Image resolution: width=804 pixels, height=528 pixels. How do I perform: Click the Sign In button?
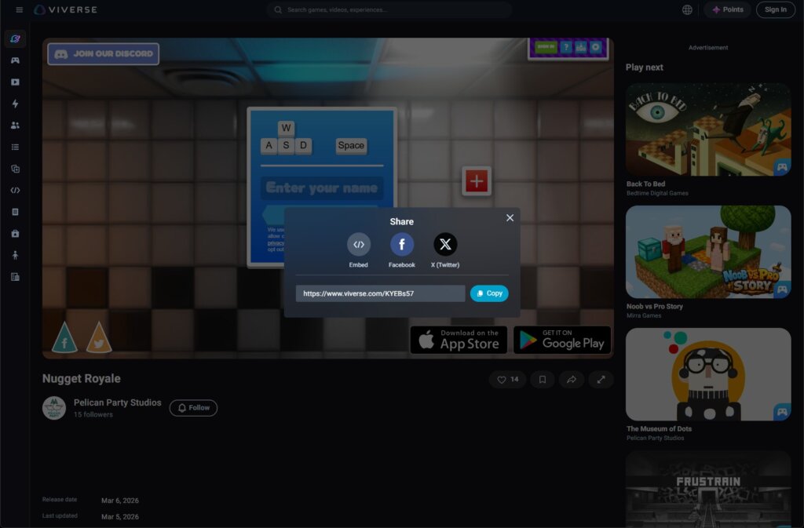point(775,9)
